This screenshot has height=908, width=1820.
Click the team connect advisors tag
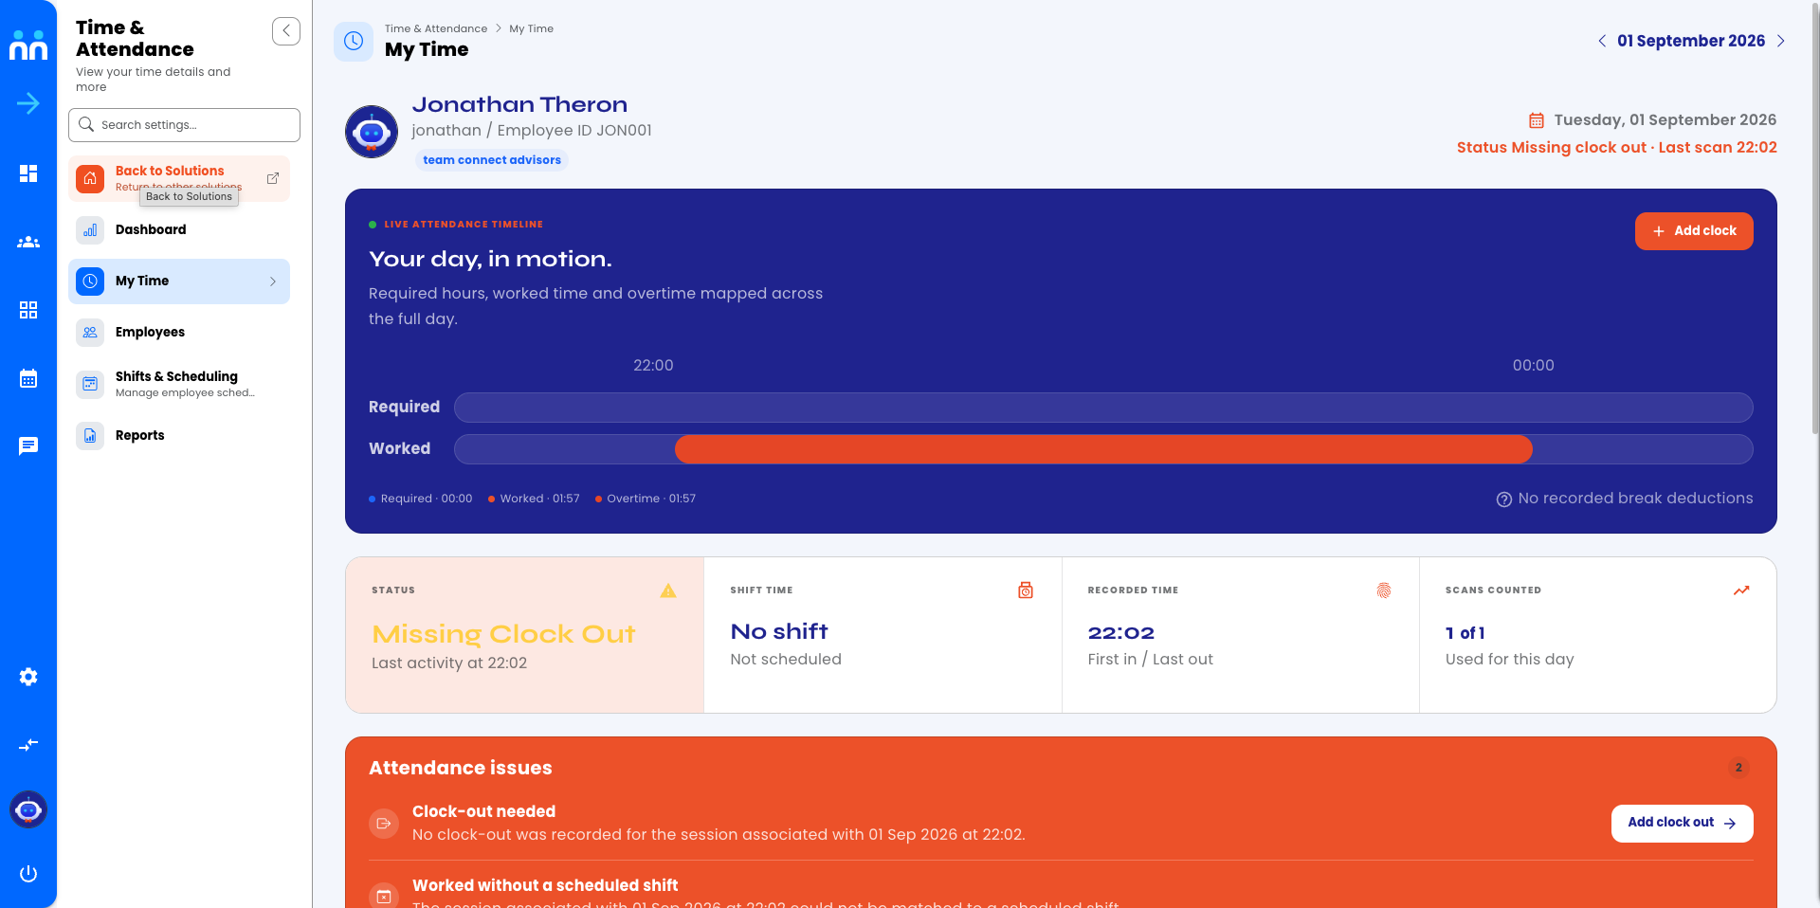(x=492, y=160)
